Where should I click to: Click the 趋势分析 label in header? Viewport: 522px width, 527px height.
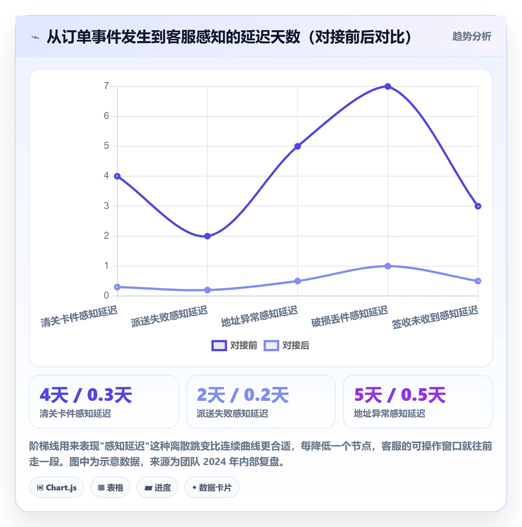tap(472, 36)
